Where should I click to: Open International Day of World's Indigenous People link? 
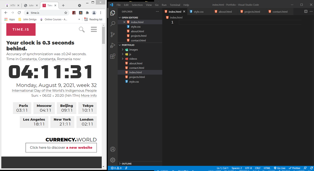tap(54, 90)
